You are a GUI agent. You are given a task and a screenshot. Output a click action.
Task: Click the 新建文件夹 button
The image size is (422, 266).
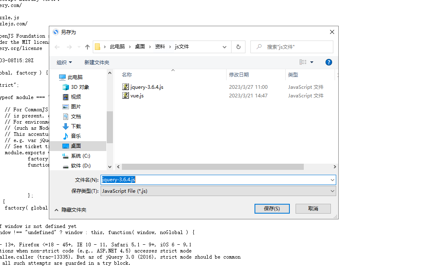[97, 62]
